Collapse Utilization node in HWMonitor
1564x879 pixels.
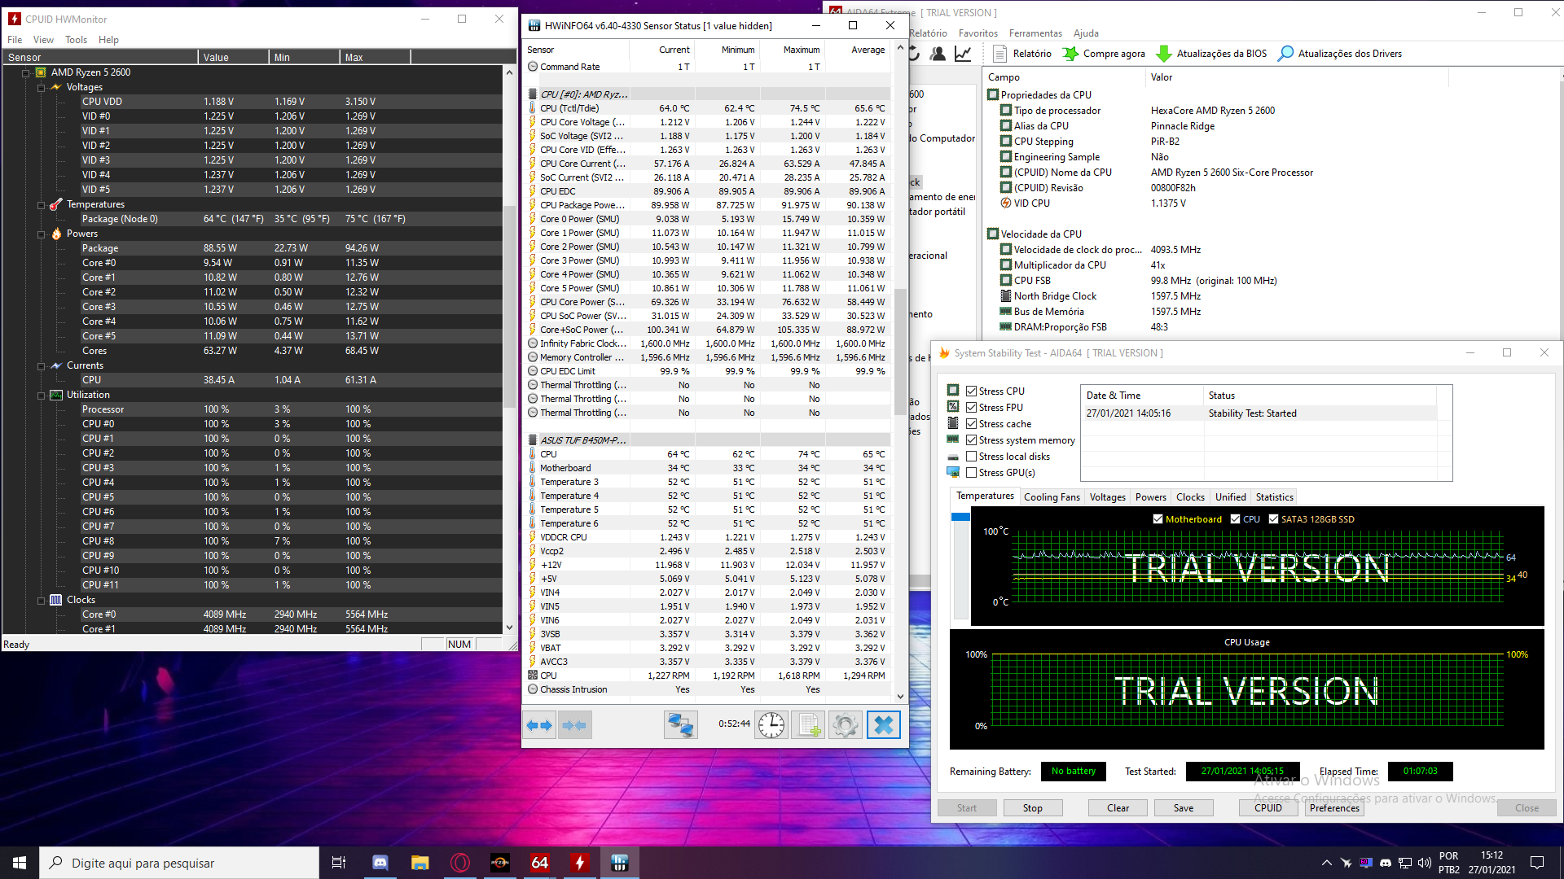[41, 396]
